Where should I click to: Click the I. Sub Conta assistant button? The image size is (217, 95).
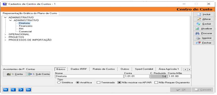38,74
